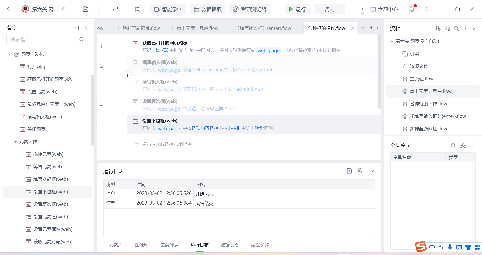
Task: Close the 各种框的操作.flow tab
Action: [x=353, y=28]
